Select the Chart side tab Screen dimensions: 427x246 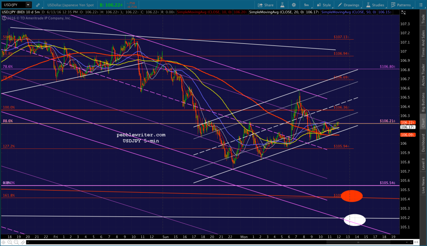click(423, 123)
